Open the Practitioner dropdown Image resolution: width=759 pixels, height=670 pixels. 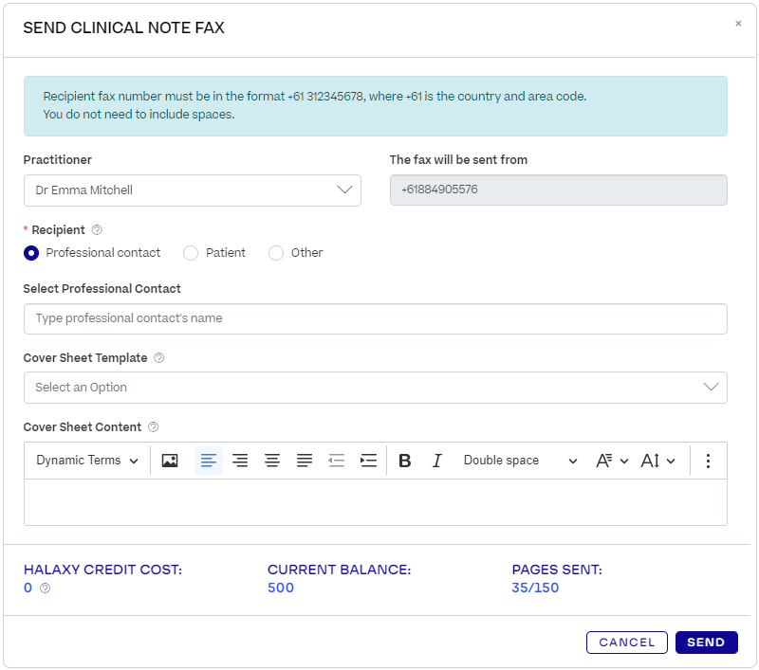click(344, 190)
